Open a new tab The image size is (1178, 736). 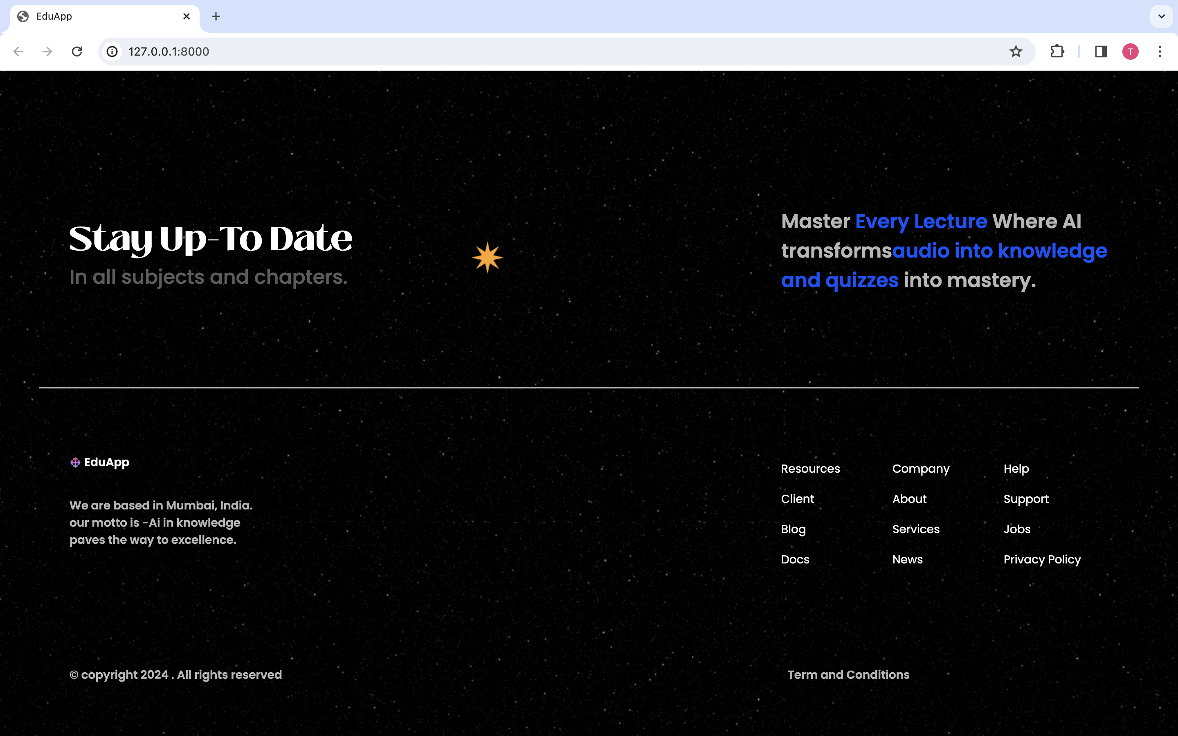(216, 16)
